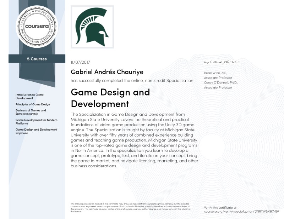Click the fine-print disclaimer at bottom
Screen dimensions: 284x219
tap(131, 207)
